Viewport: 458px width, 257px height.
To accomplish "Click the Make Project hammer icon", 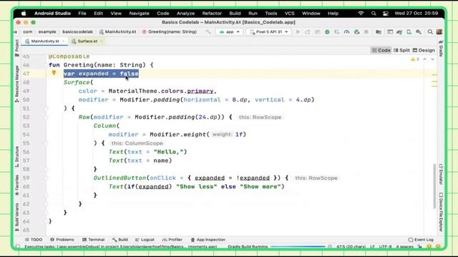I will click(208, 31).
